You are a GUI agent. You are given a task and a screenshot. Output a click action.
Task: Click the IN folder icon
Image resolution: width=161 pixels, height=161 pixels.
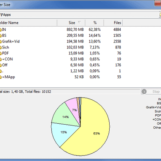[x=0, y=30]
